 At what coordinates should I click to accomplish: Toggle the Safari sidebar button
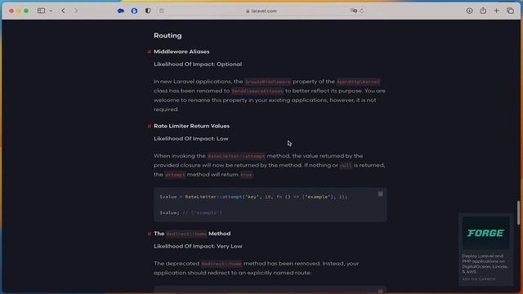point(41,11)
